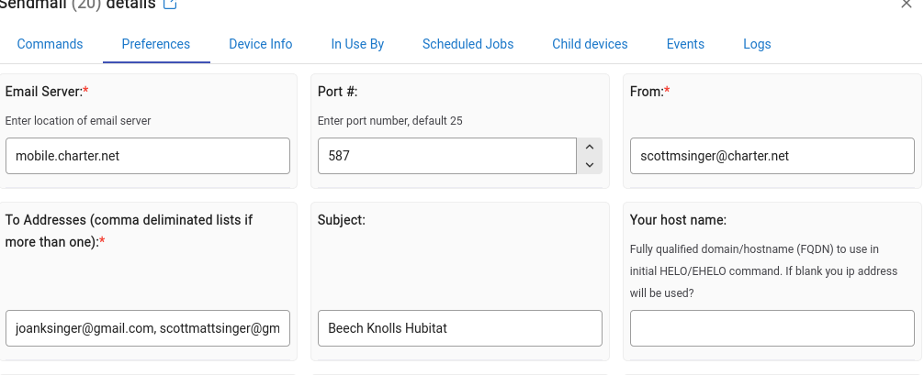Edit the To Addresses input field

[x=148, y=328]
